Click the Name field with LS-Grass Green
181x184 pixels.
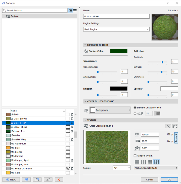(x=116, y=16)
